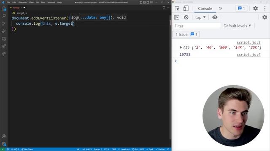
Task: Change the UTF-8 encoding in status bar
Action: pyautogui.click(x=107, y=149)
